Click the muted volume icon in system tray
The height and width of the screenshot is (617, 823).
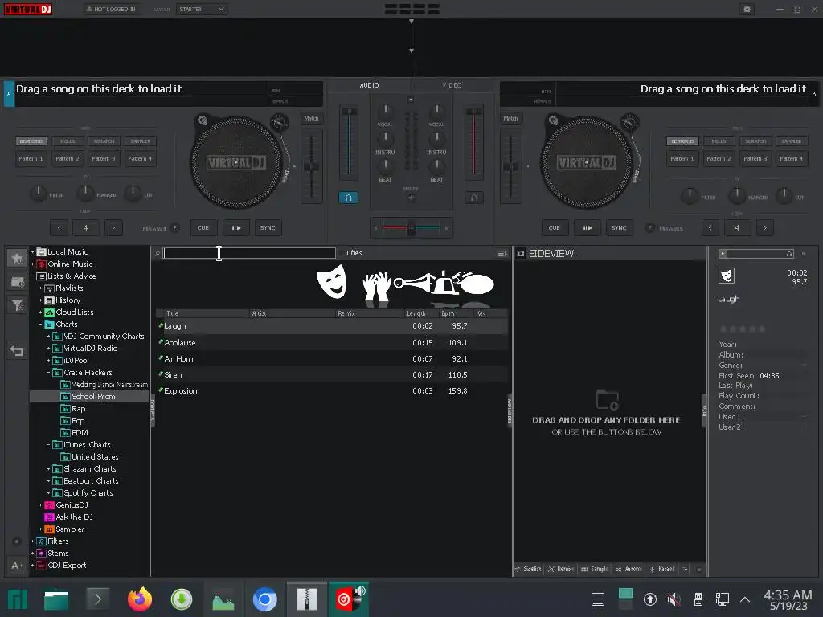click(674, 599)
